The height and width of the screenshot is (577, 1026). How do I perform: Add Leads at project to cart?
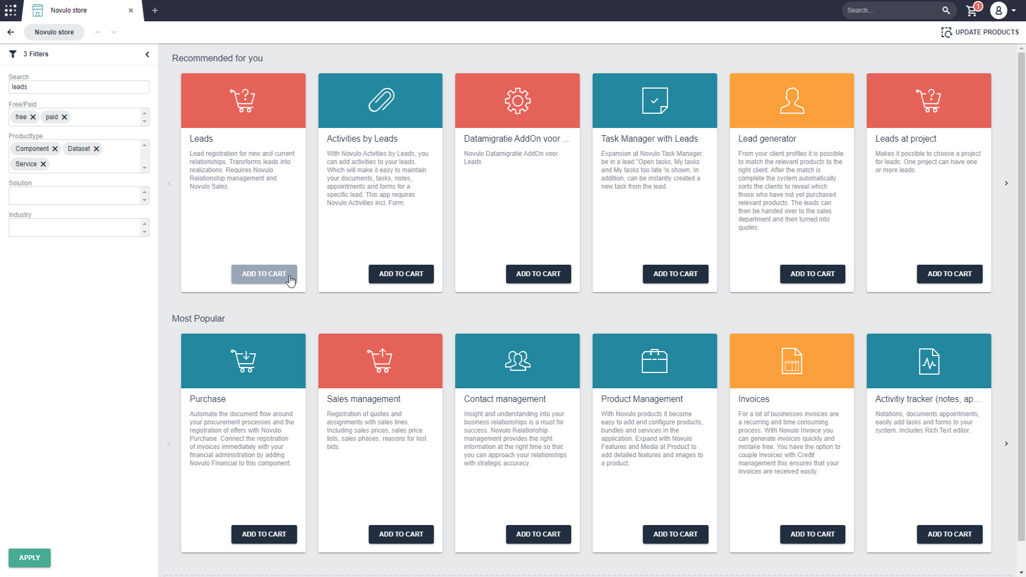[949, 274]
